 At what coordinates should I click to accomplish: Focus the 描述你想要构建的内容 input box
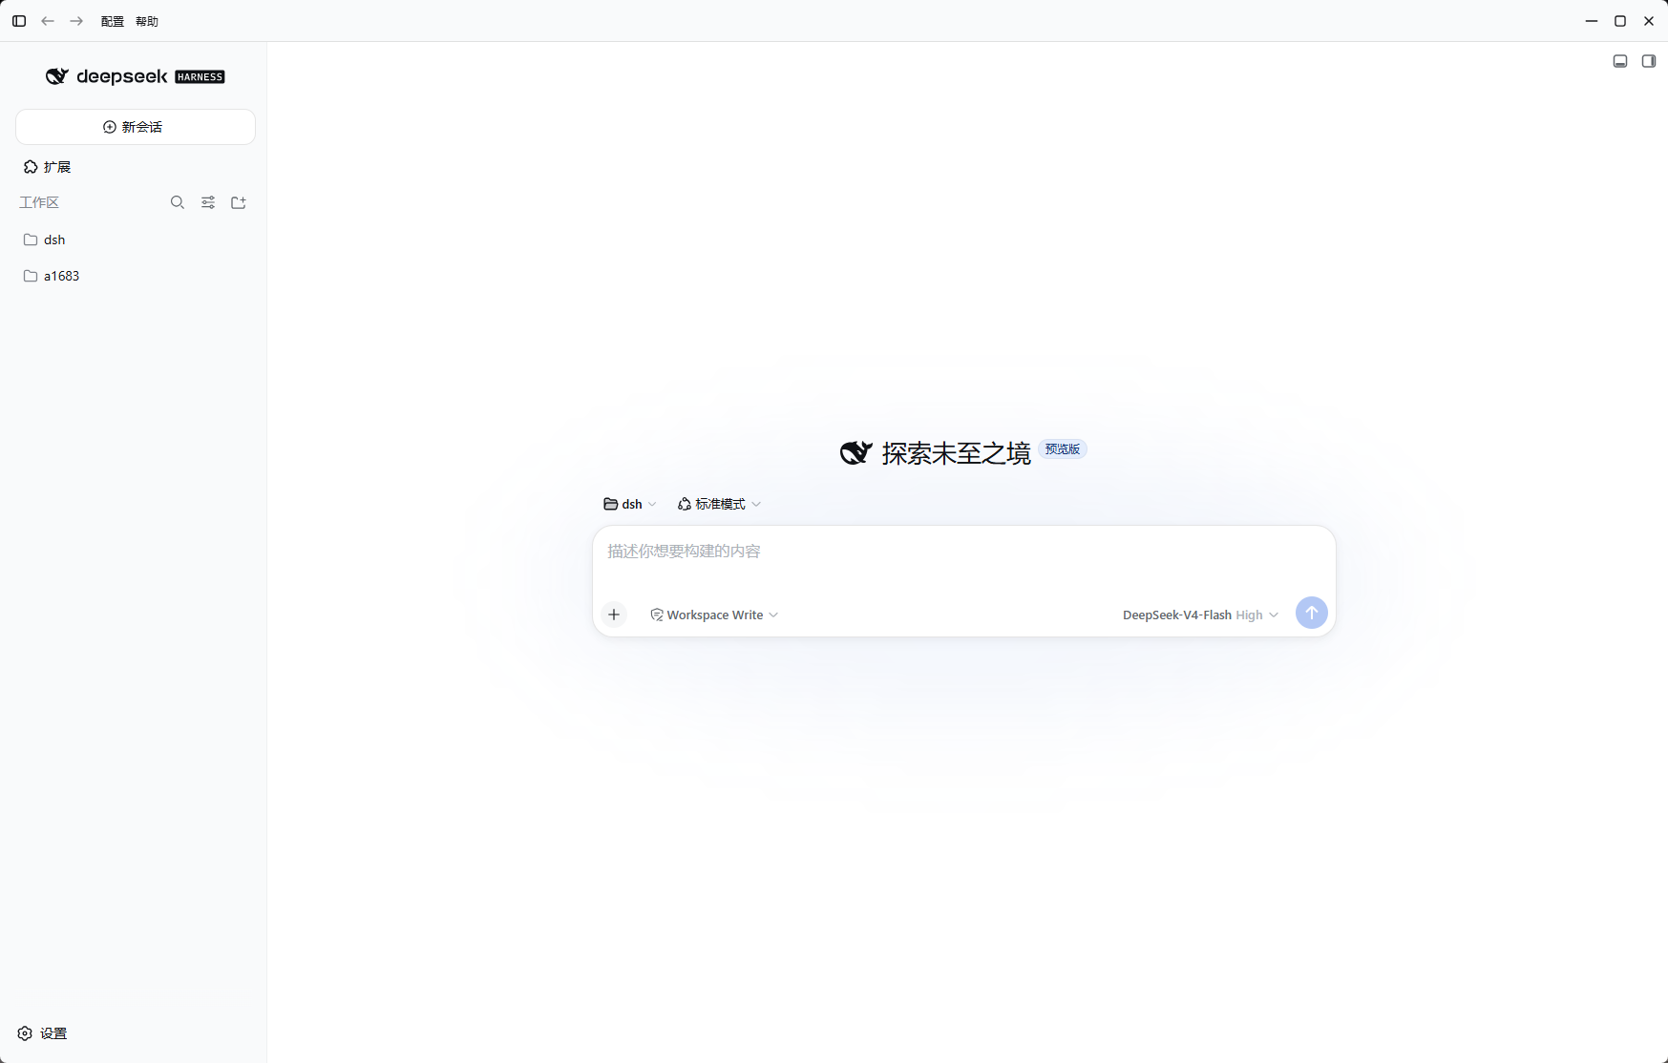pos(964,552)
